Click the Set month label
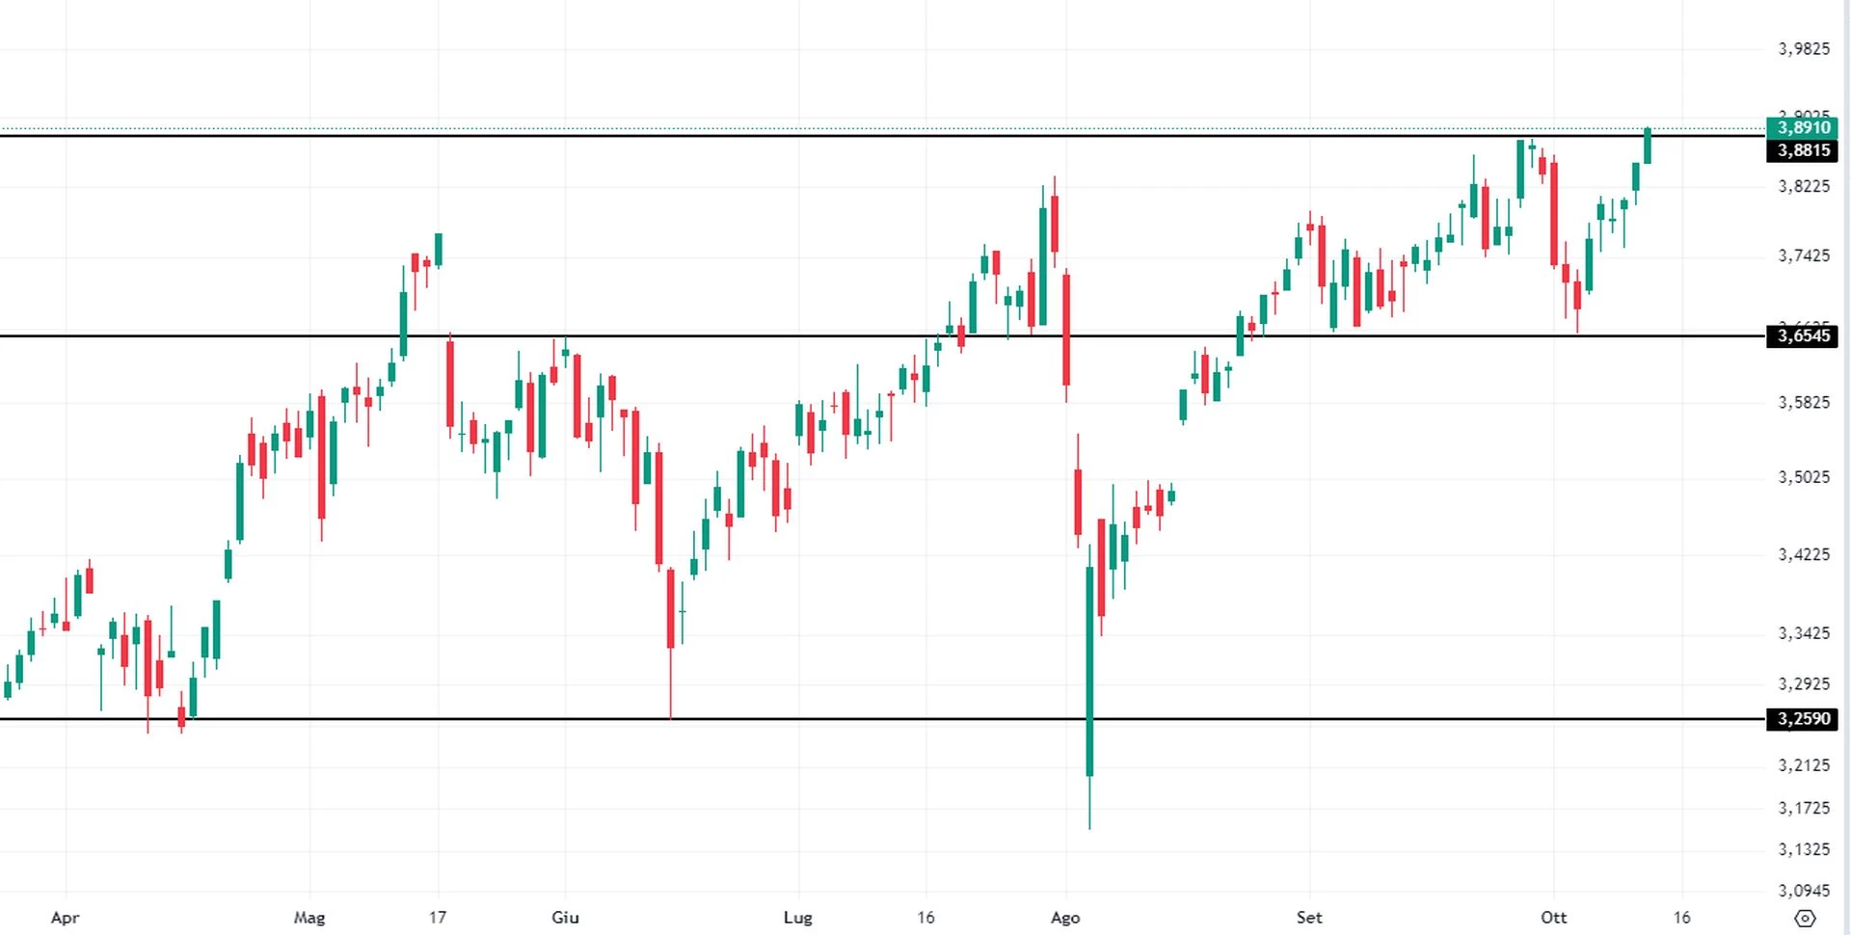 (x=1309, y=918)
